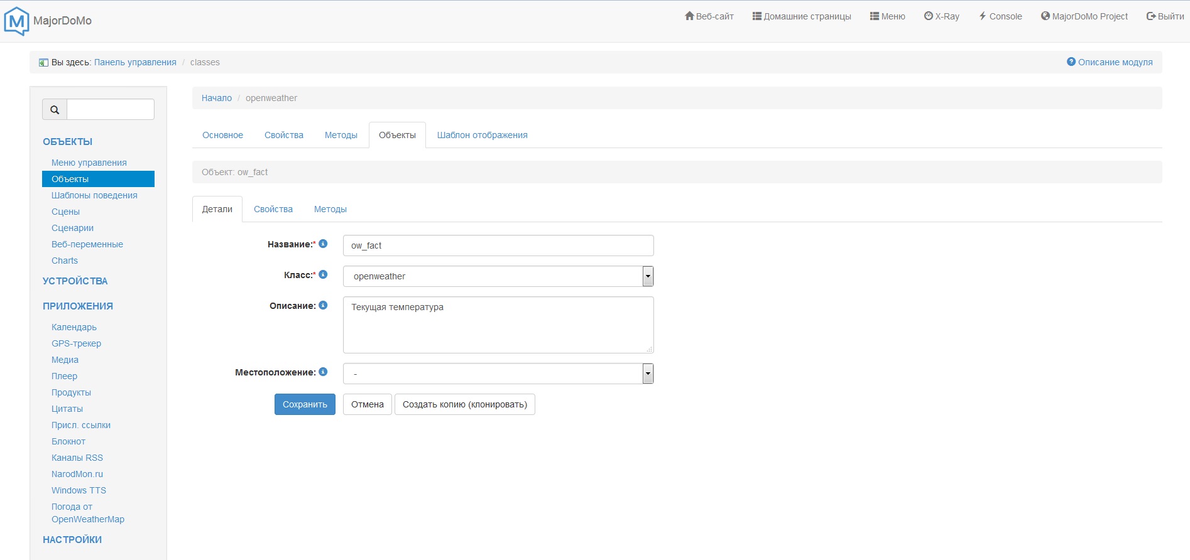Click Выйти to log out
Viewport: 1190px width, 560px height.
click(x=1165, y=16)
